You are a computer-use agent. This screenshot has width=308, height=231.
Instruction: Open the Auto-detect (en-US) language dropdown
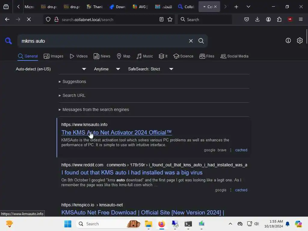pos(51,69)
